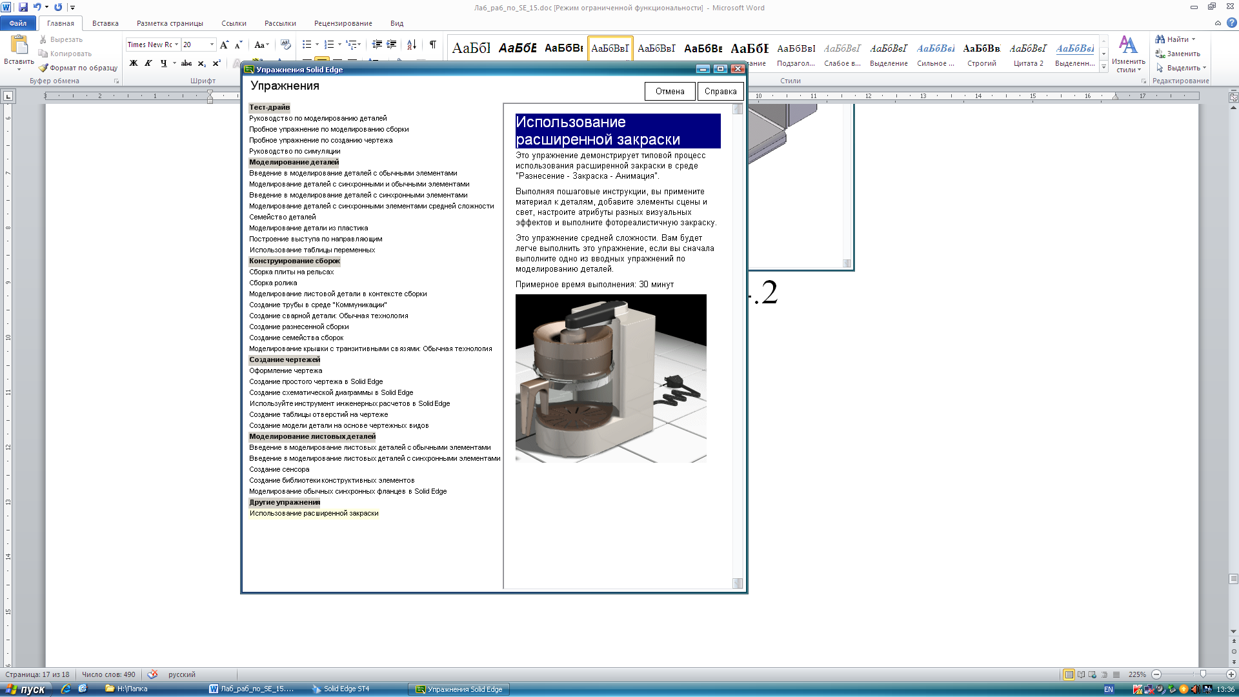
Task: Switch to Print Layout view button
Action: 1069,674
